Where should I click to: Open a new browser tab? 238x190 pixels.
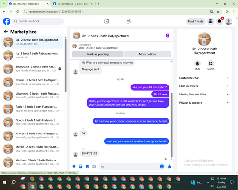pyautogui.click(x=99, y=4)
